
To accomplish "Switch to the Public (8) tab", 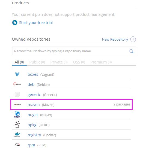I will [37, 62].
